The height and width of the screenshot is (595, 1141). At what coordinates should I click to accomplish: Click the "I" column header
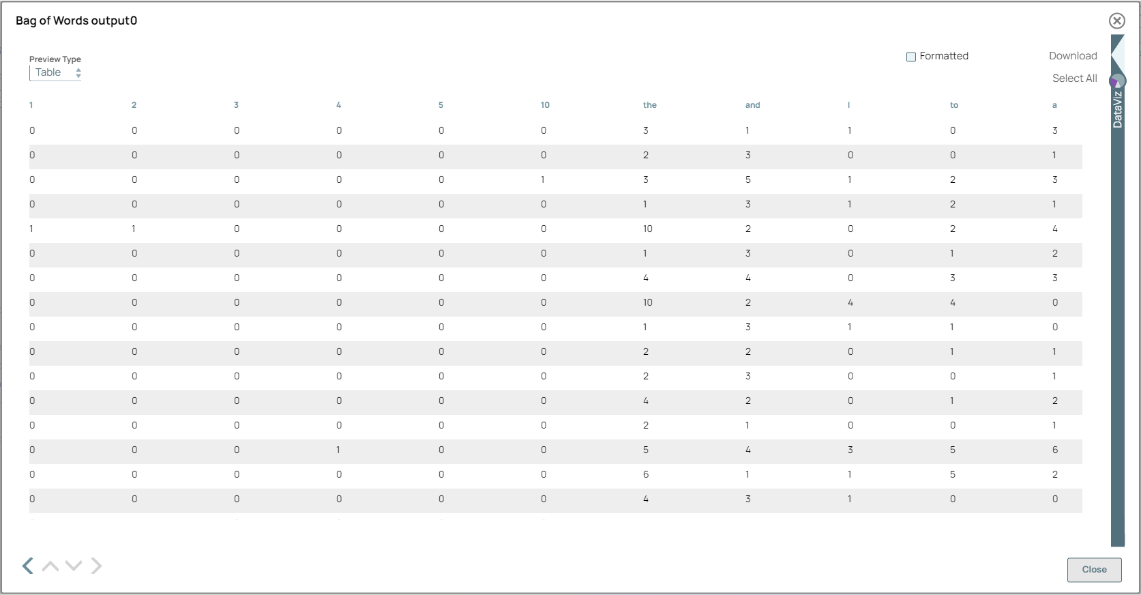[849, 105]
